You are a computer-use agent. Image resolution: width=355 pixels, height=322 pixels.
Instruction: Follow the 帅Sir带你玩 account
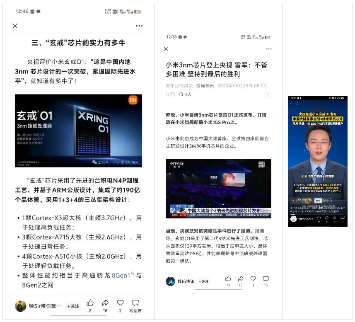pyautogui.click(x=73, y=306)
